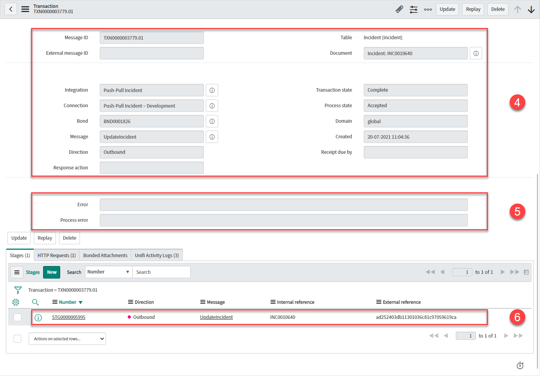The height and width of the screenshot is (376, 540).
Task: Open the STG0000005995 stage link
Action: click(69, 317)
